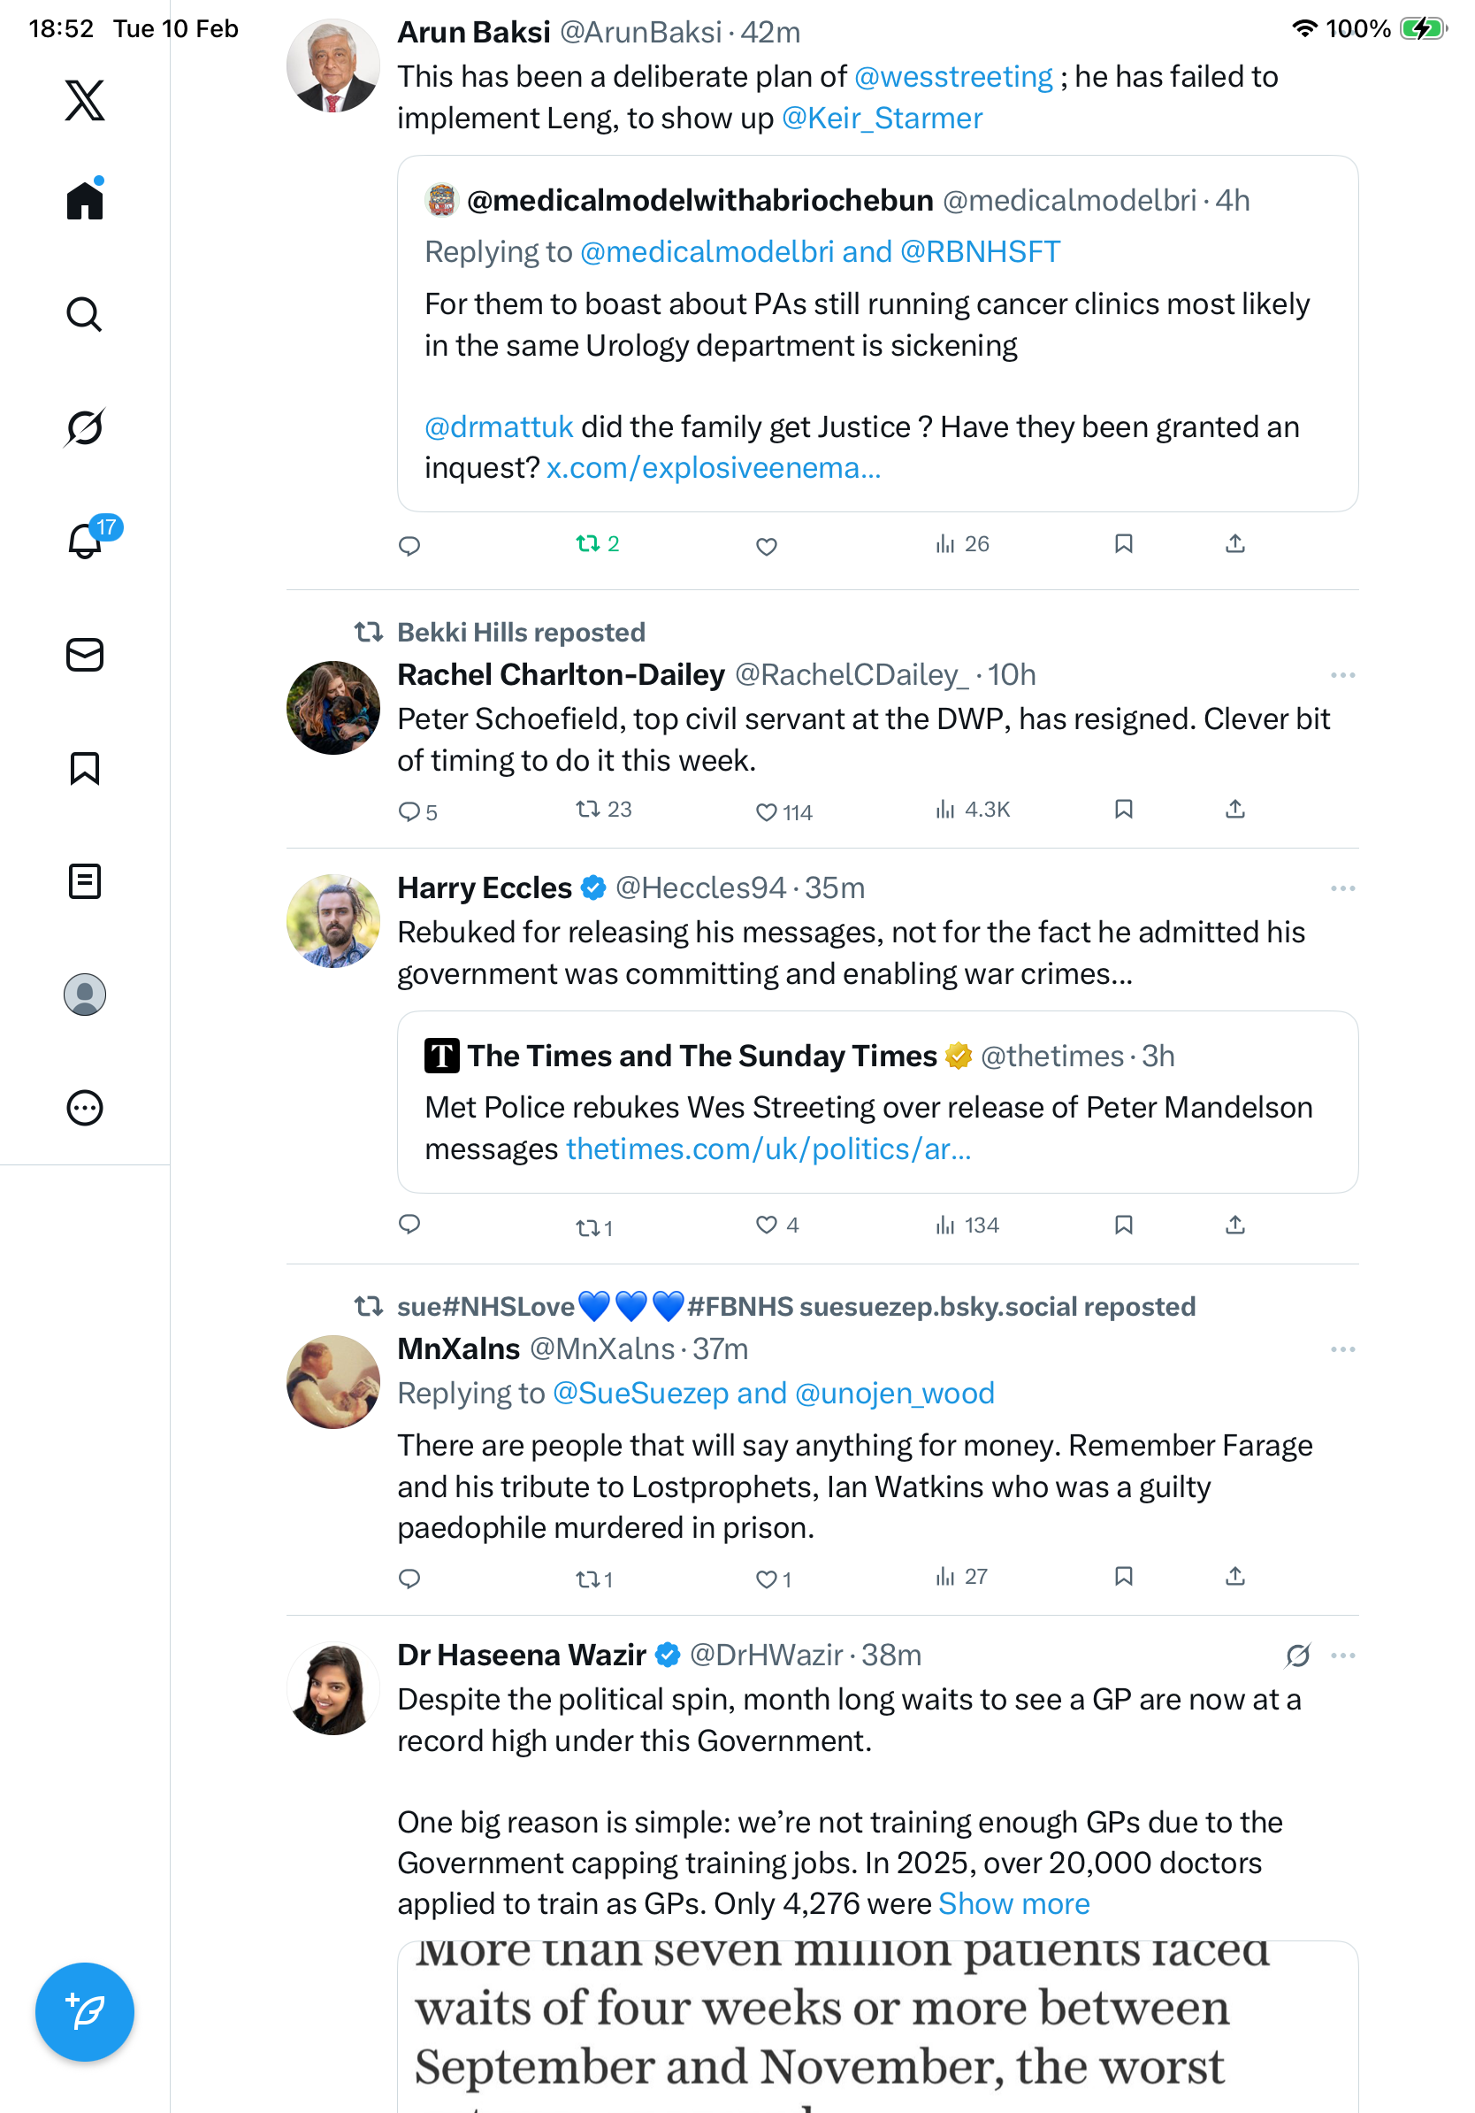Screen dimensions: 1475x2113
Task: Open Notifications bell with 17 badge
Action: pyautogui.click(x=85, y=542)
